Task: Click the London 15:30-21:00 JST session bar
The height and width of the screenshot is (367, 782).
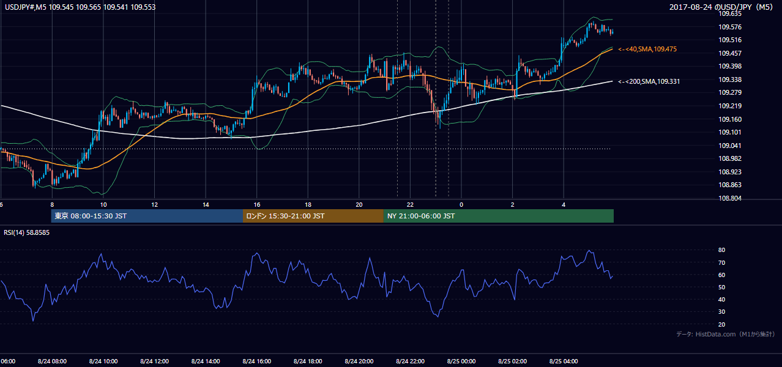Action: [313, 216]
